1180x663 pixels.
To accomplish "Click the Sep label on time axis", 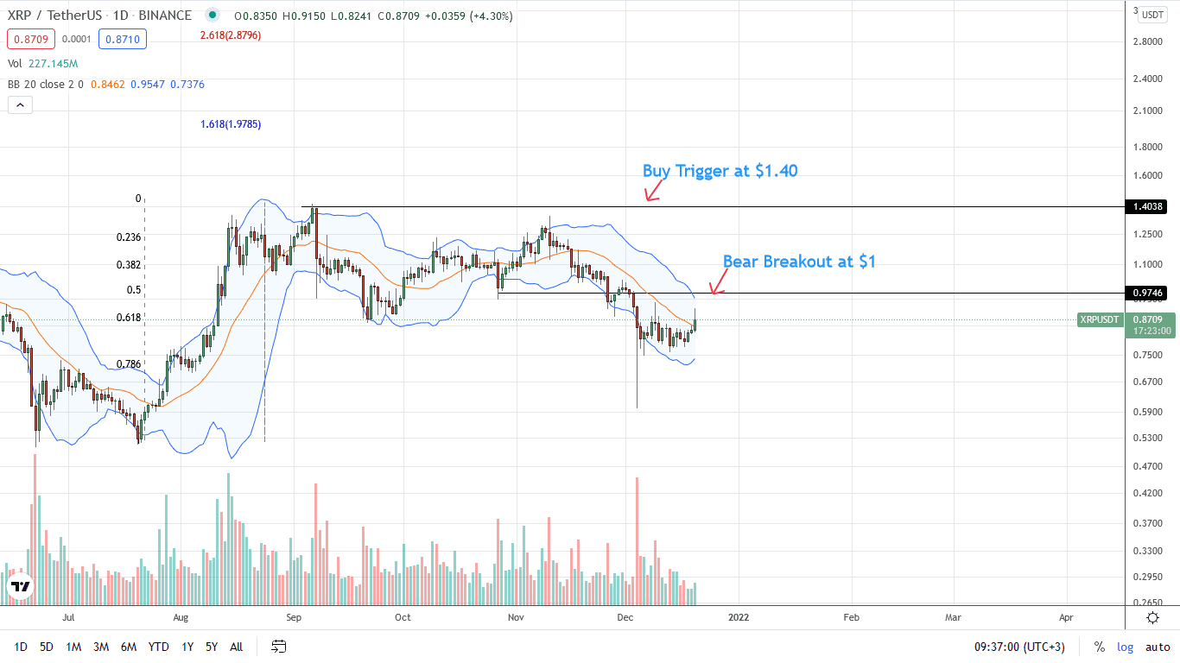I will point(294,617).
